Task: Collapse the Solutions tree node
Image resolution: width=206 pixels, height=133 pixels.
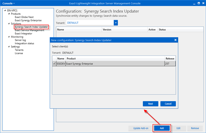Action: [x=9, y=24]
